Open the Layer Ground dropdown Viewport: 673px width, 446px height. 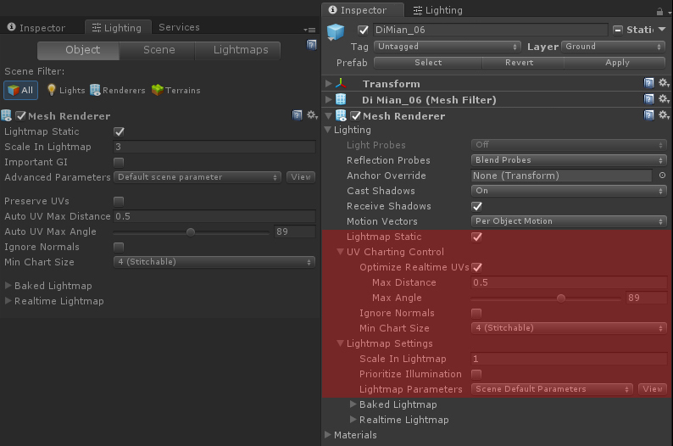click(x=614, y=47)
